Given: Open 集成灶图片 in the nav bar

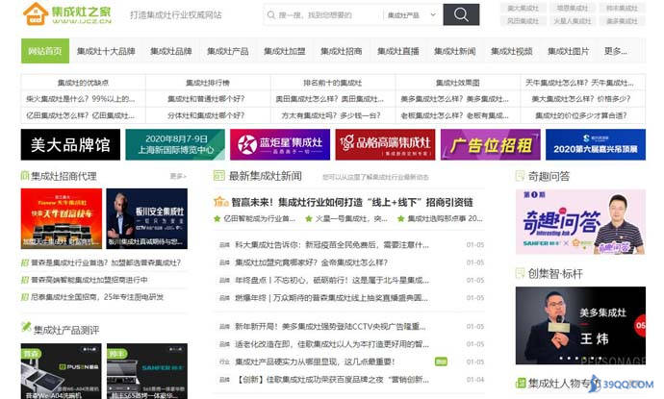Looking at the screenshot, I should [x=569, y=51].
